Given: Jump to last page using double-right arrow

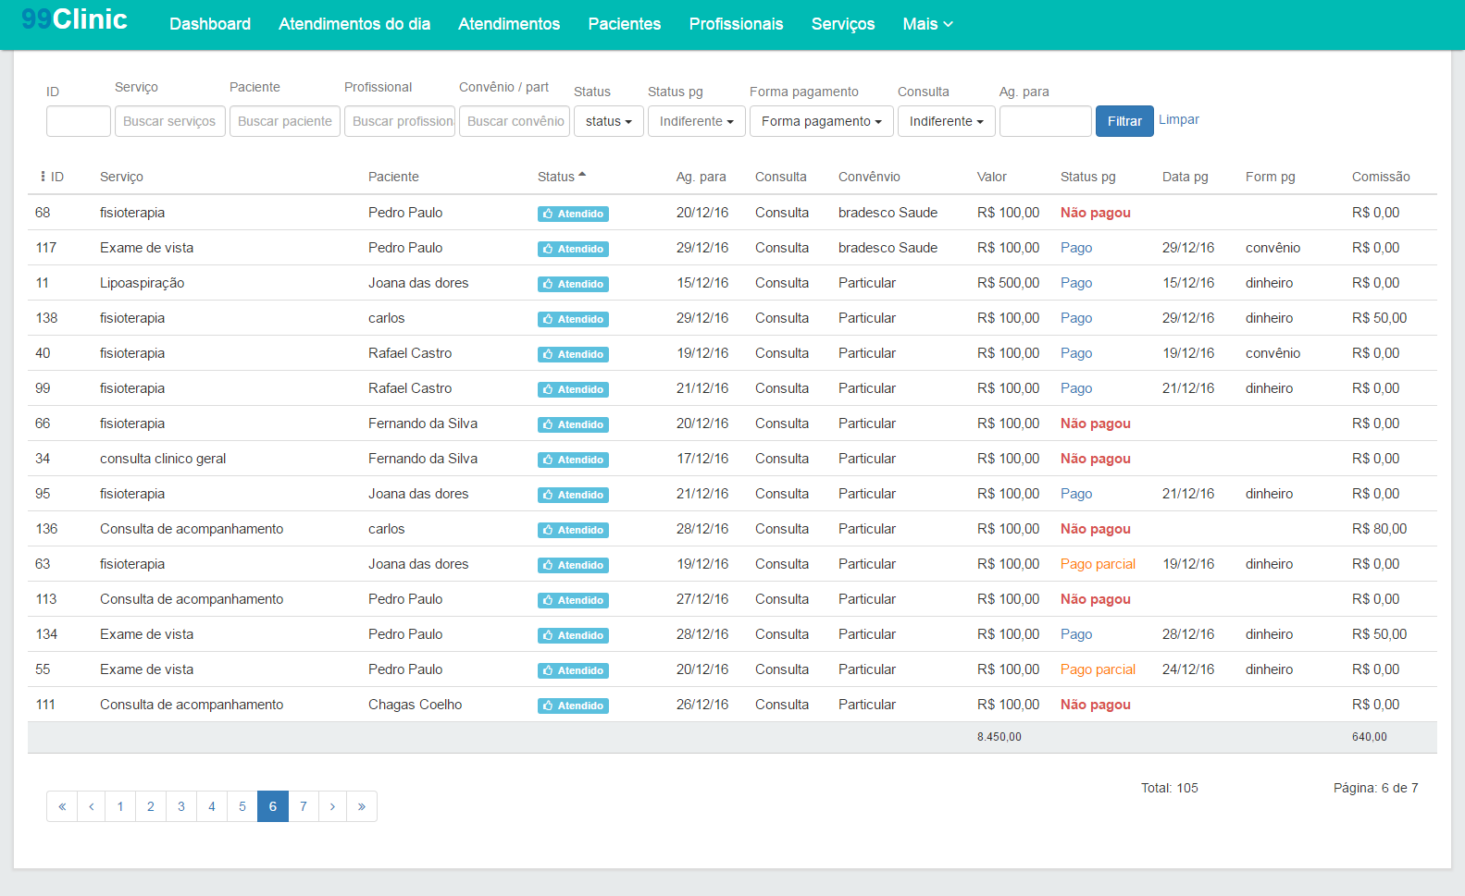Looking at the screenshot, I should [x=362, y=806].
